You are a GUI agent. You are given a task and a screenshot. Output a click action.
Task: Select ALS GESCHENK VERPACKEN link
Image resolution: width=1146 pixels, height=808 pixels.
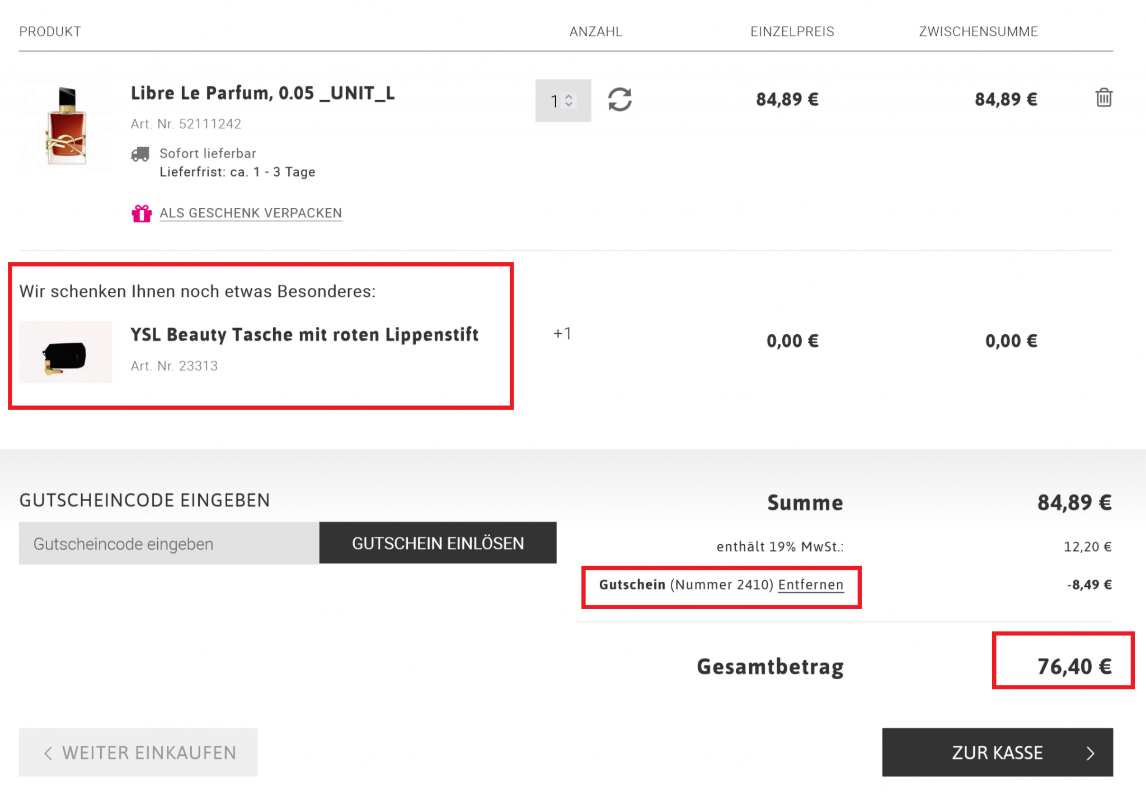click(x=250, y=213)
